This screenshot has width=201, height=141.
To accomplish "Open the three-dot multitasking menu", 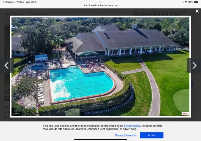I will pyautogui.click(x=100, y=2).
